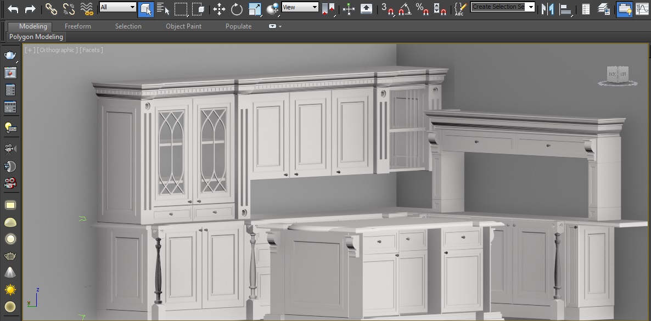Open the Object Paint ribbon tab

[x=183, y=26]
